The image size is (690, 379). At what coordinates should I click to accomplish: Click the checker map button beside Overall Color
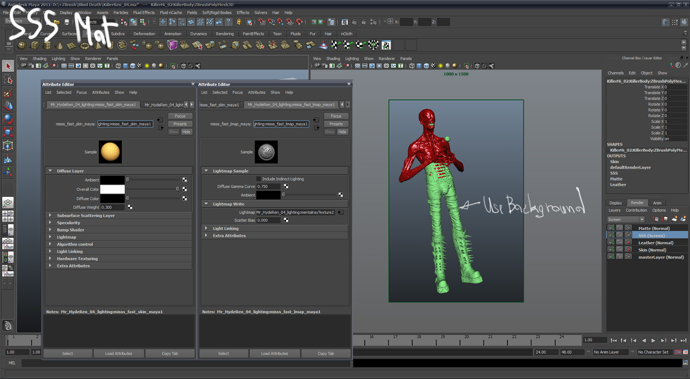(x=184, y=189)
